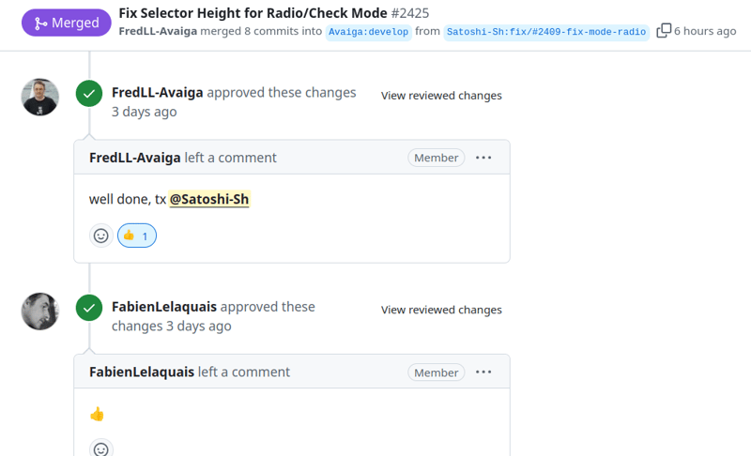Click the copy branch name icon
Image resolution: width=751 pixels, height=456 pixels.
tap(664, 31)
